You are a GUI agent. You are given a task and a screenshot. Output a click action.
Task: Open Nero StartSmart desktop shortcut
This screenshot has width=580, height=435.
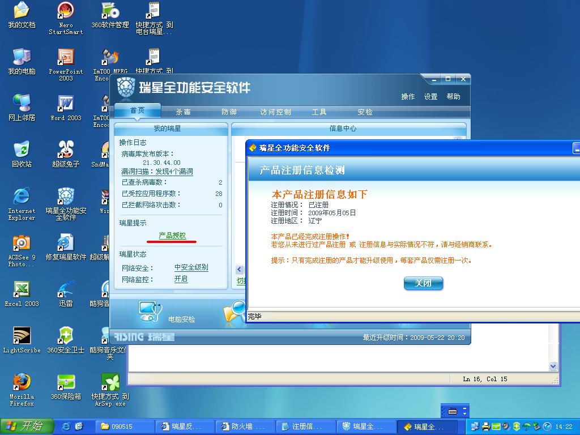click(66, 19)
